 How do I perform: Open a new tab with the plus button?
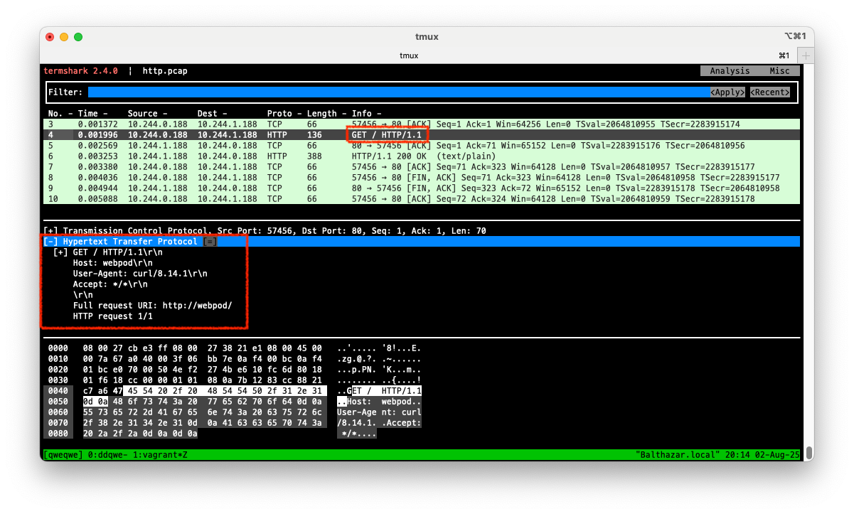pos(806,55)
